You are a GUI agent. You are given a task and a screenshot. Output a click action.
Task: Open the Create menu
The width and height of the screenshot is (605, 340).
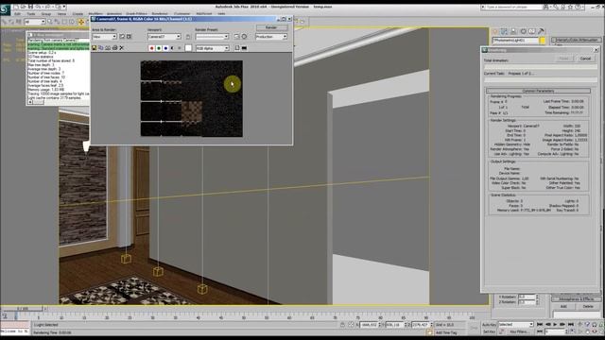(x=78, y=14)
